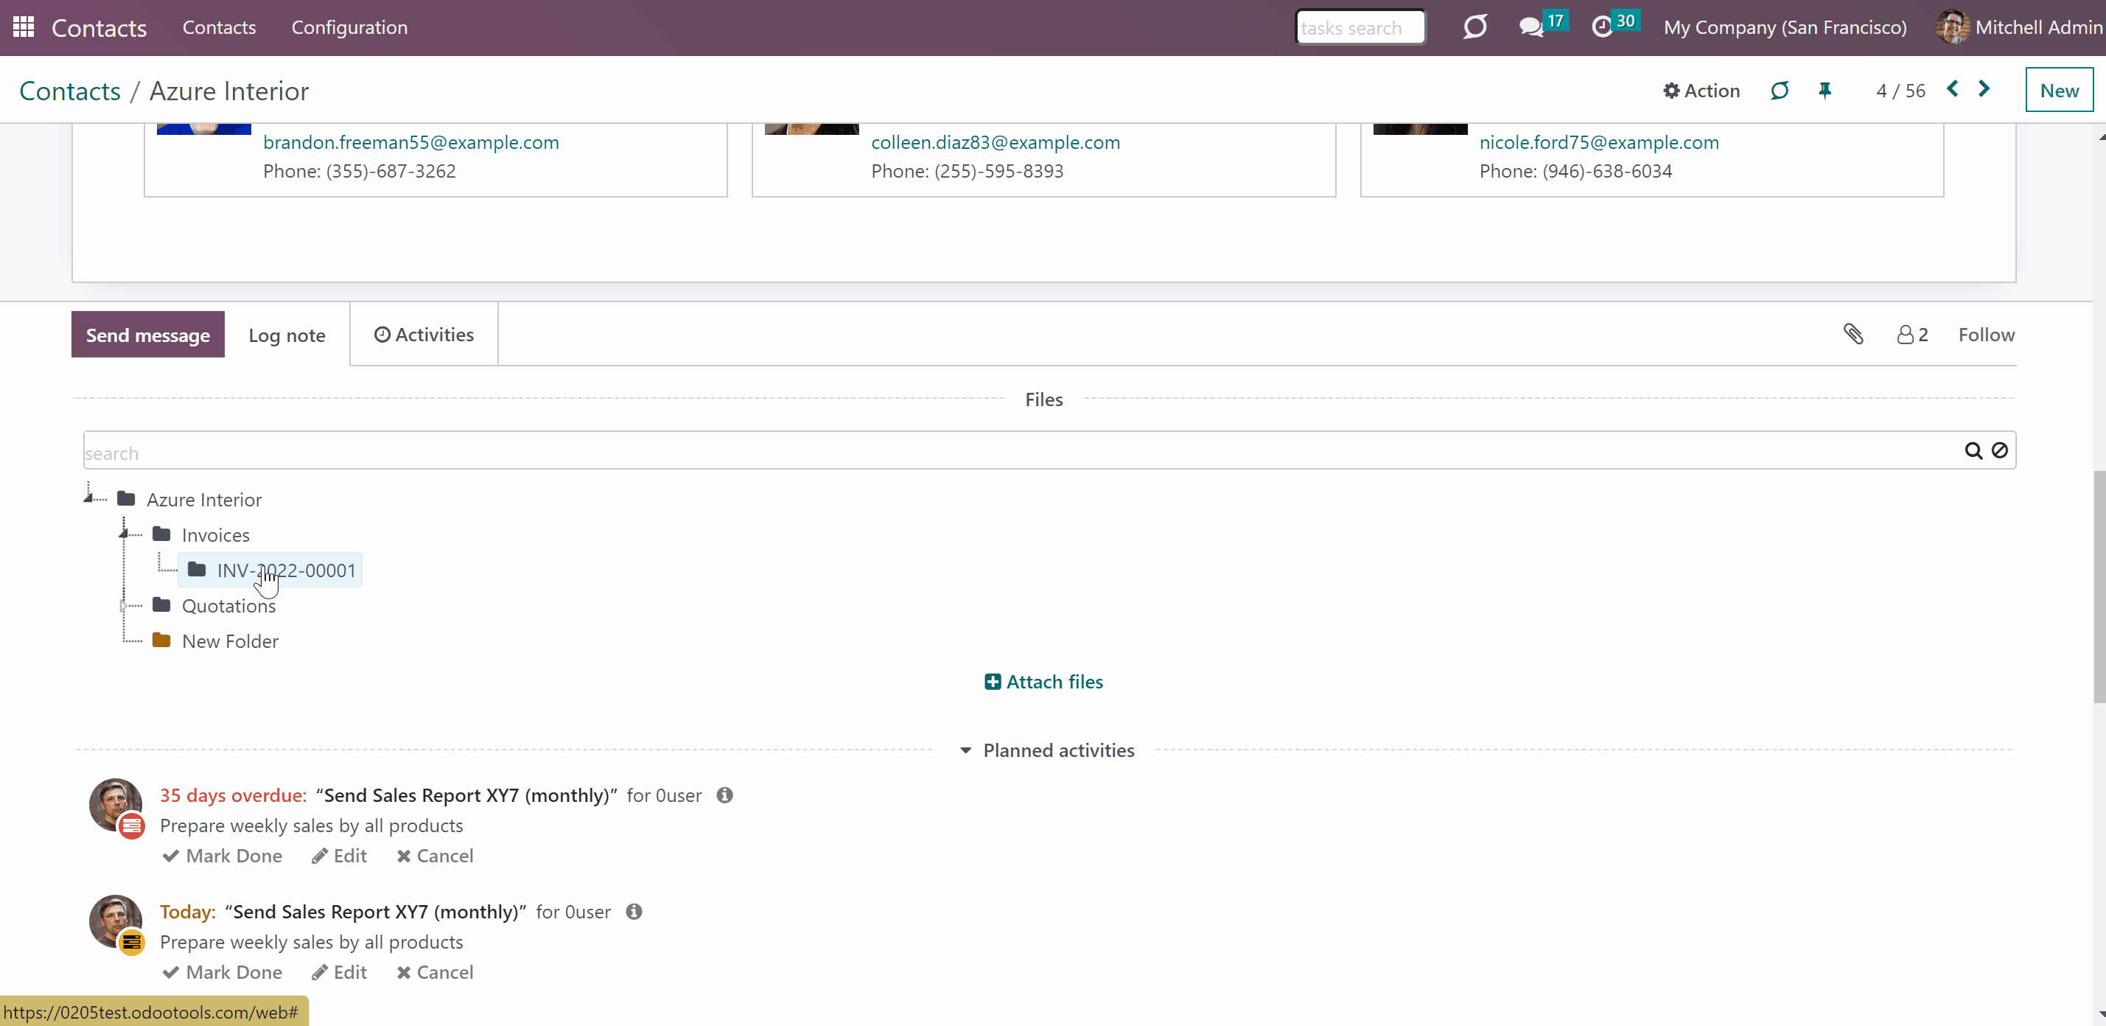
Task: Select the Quotations tree label
Action: [229, 606]
